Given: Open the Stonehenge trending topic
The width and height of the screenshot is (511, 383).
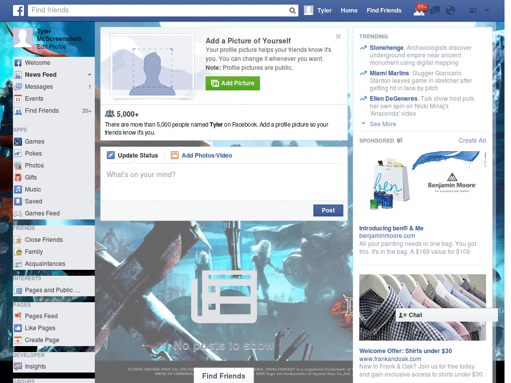Looking at the screenshot, I should coord(387,48).
